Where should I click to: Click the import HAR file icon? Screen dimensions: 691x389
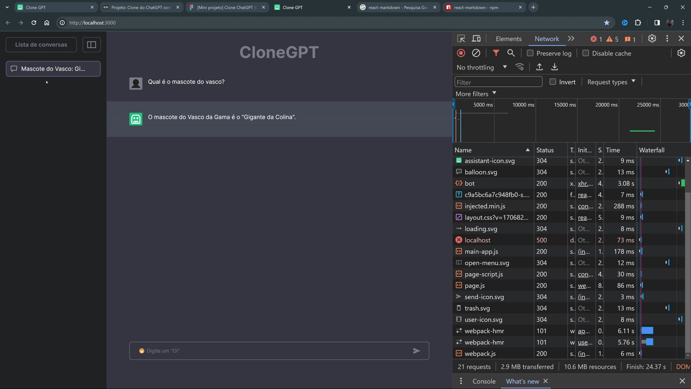[x=539, y=67]
